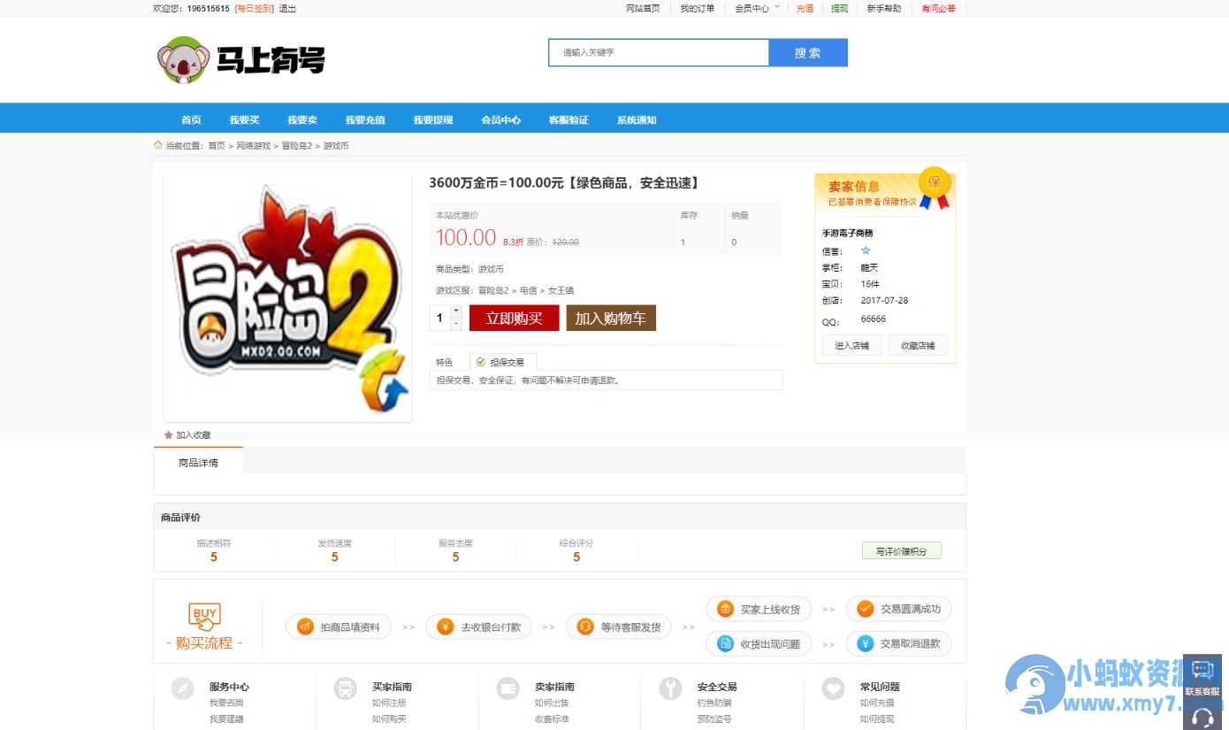The height and width of the screenshot is (730, 1229).
Task: Click the yen icon on 去收银台付款
Action: coord(446,626)
